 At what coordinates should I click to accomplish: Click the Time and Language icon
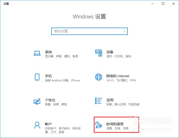pyautogui.click(x=99, y=125)
